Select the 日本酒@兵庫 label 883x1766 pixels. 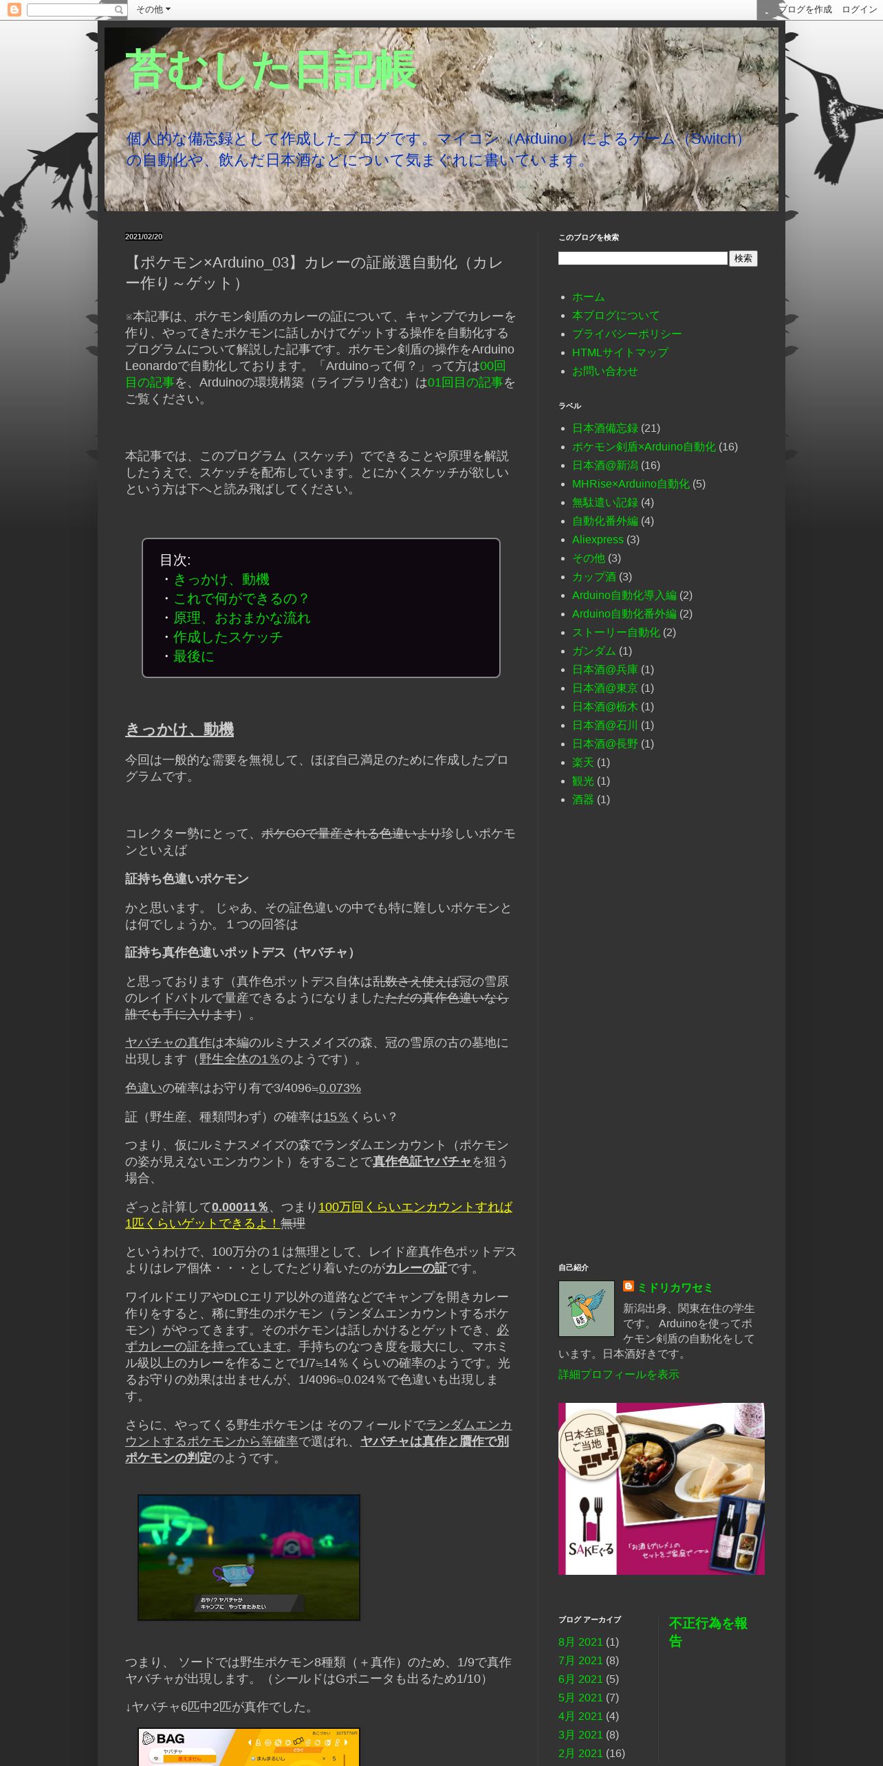coord(604,670)
